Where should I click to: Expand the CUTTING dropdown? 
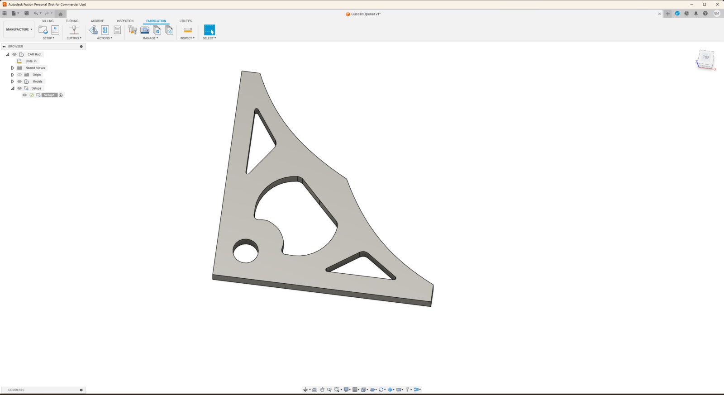click(x=74, y=38)
